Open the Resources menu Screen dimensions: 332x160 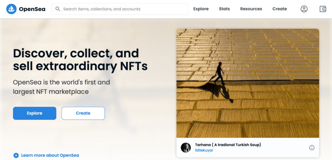[x=251, y=9]
